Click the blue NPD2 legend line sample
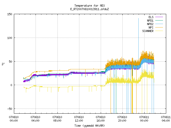This screenshot has width=171, height=128. pyautogui.click(x=159, y=24)
